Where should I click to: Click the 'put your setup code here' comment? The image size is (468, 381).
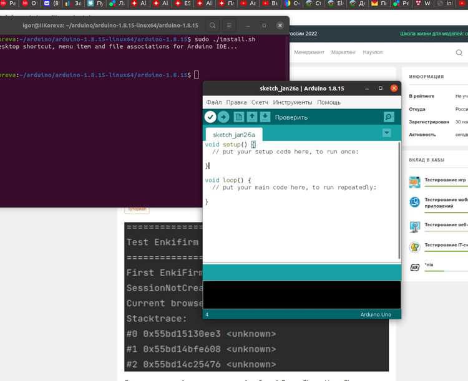coord(285,152)
